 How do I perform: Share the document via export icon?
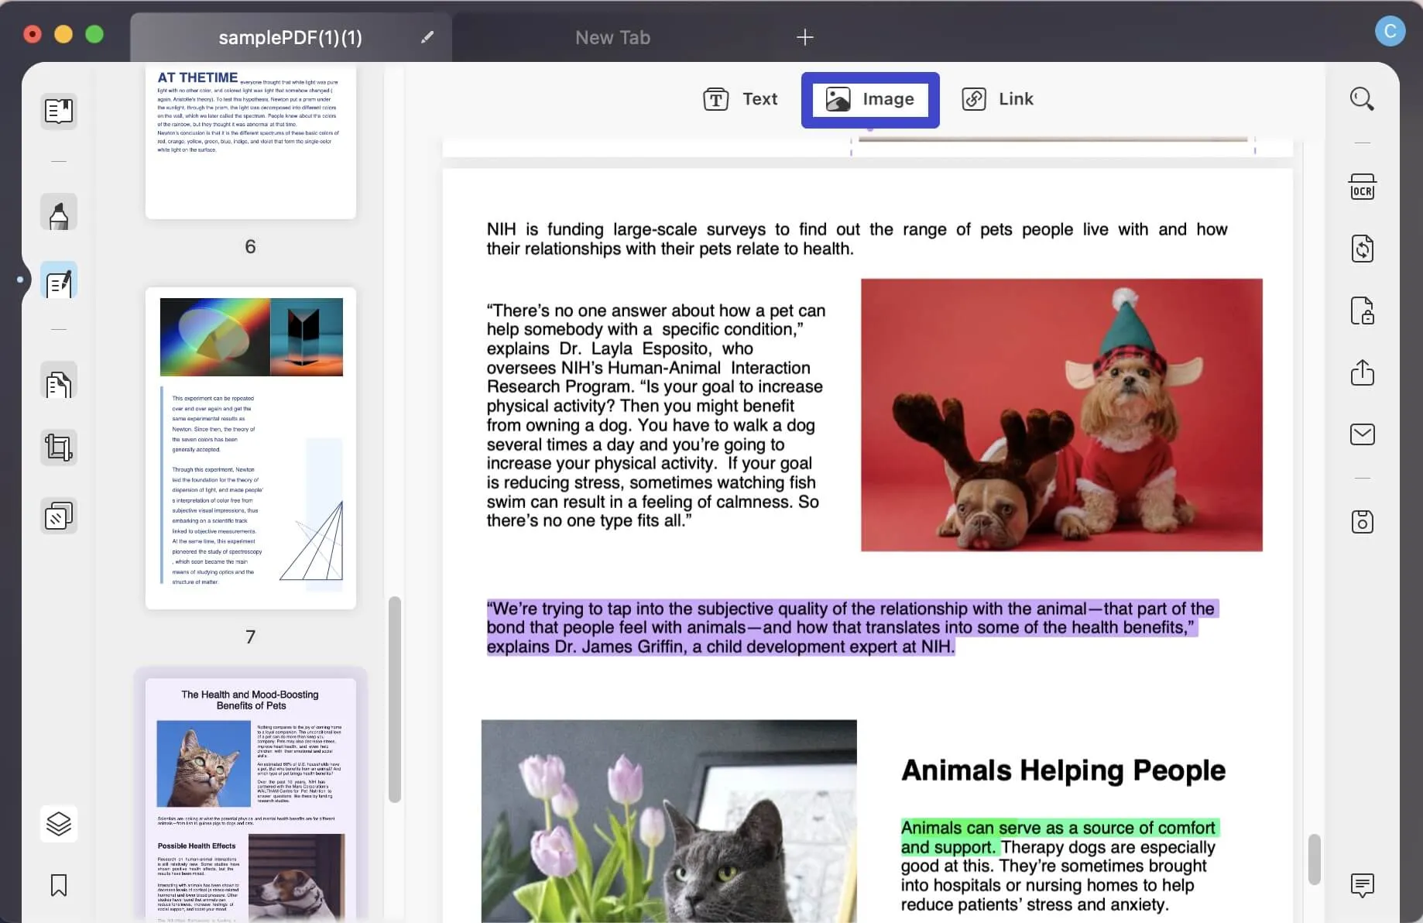tap(1363, 372)
